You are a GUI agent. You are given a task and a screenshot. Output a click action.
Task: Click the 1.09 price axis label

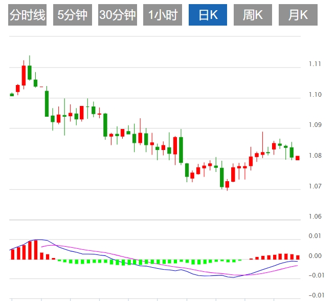pyautogui.click(x=315, y=125)
